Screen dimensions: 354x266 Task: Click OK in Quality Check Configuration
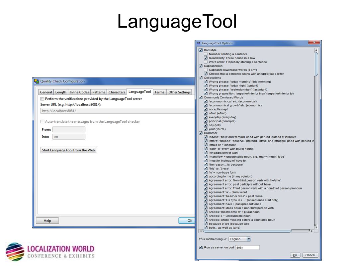187,220
